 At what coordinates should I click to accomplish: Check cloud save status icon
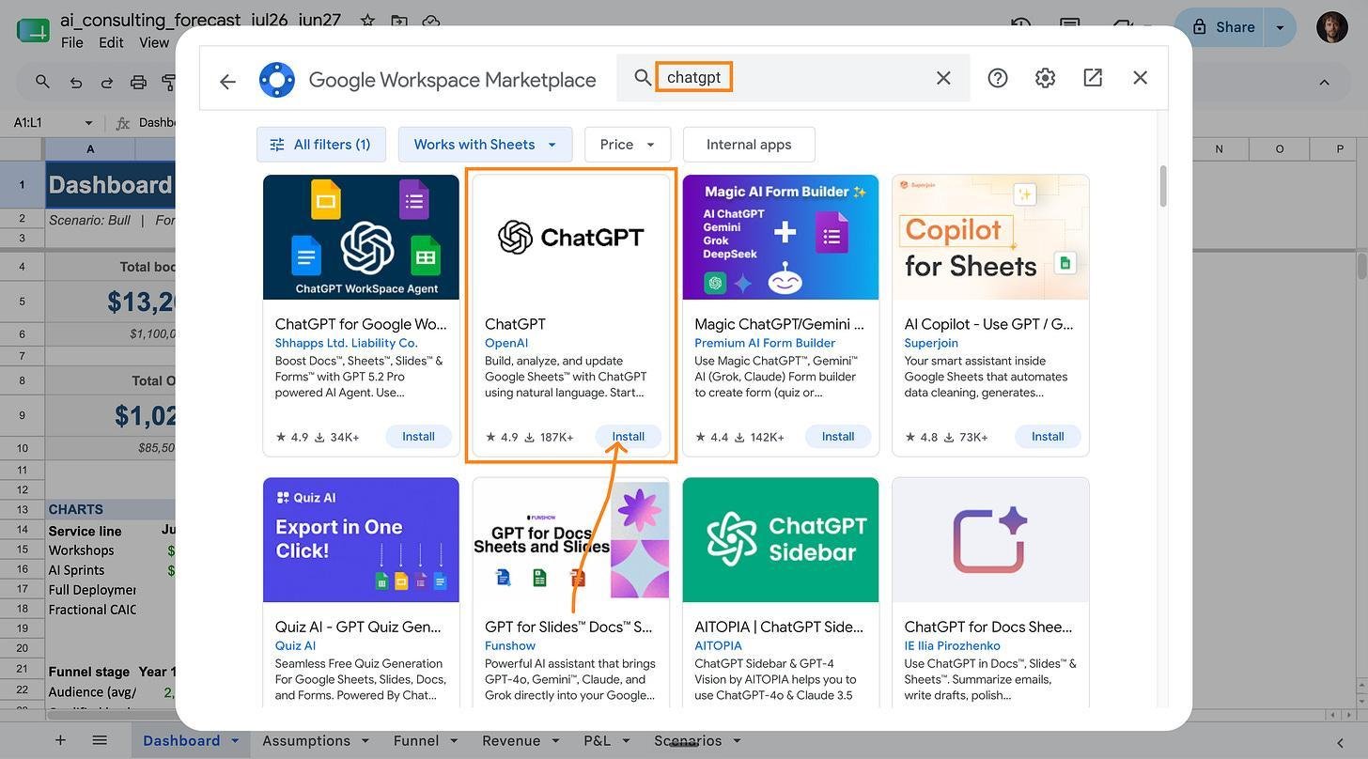tap(430, 21)
